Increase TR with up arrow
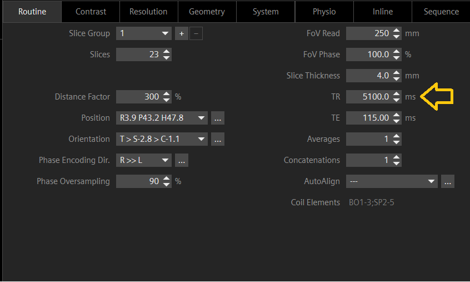This screenshot has height=282, width=470. click(397, 94)
